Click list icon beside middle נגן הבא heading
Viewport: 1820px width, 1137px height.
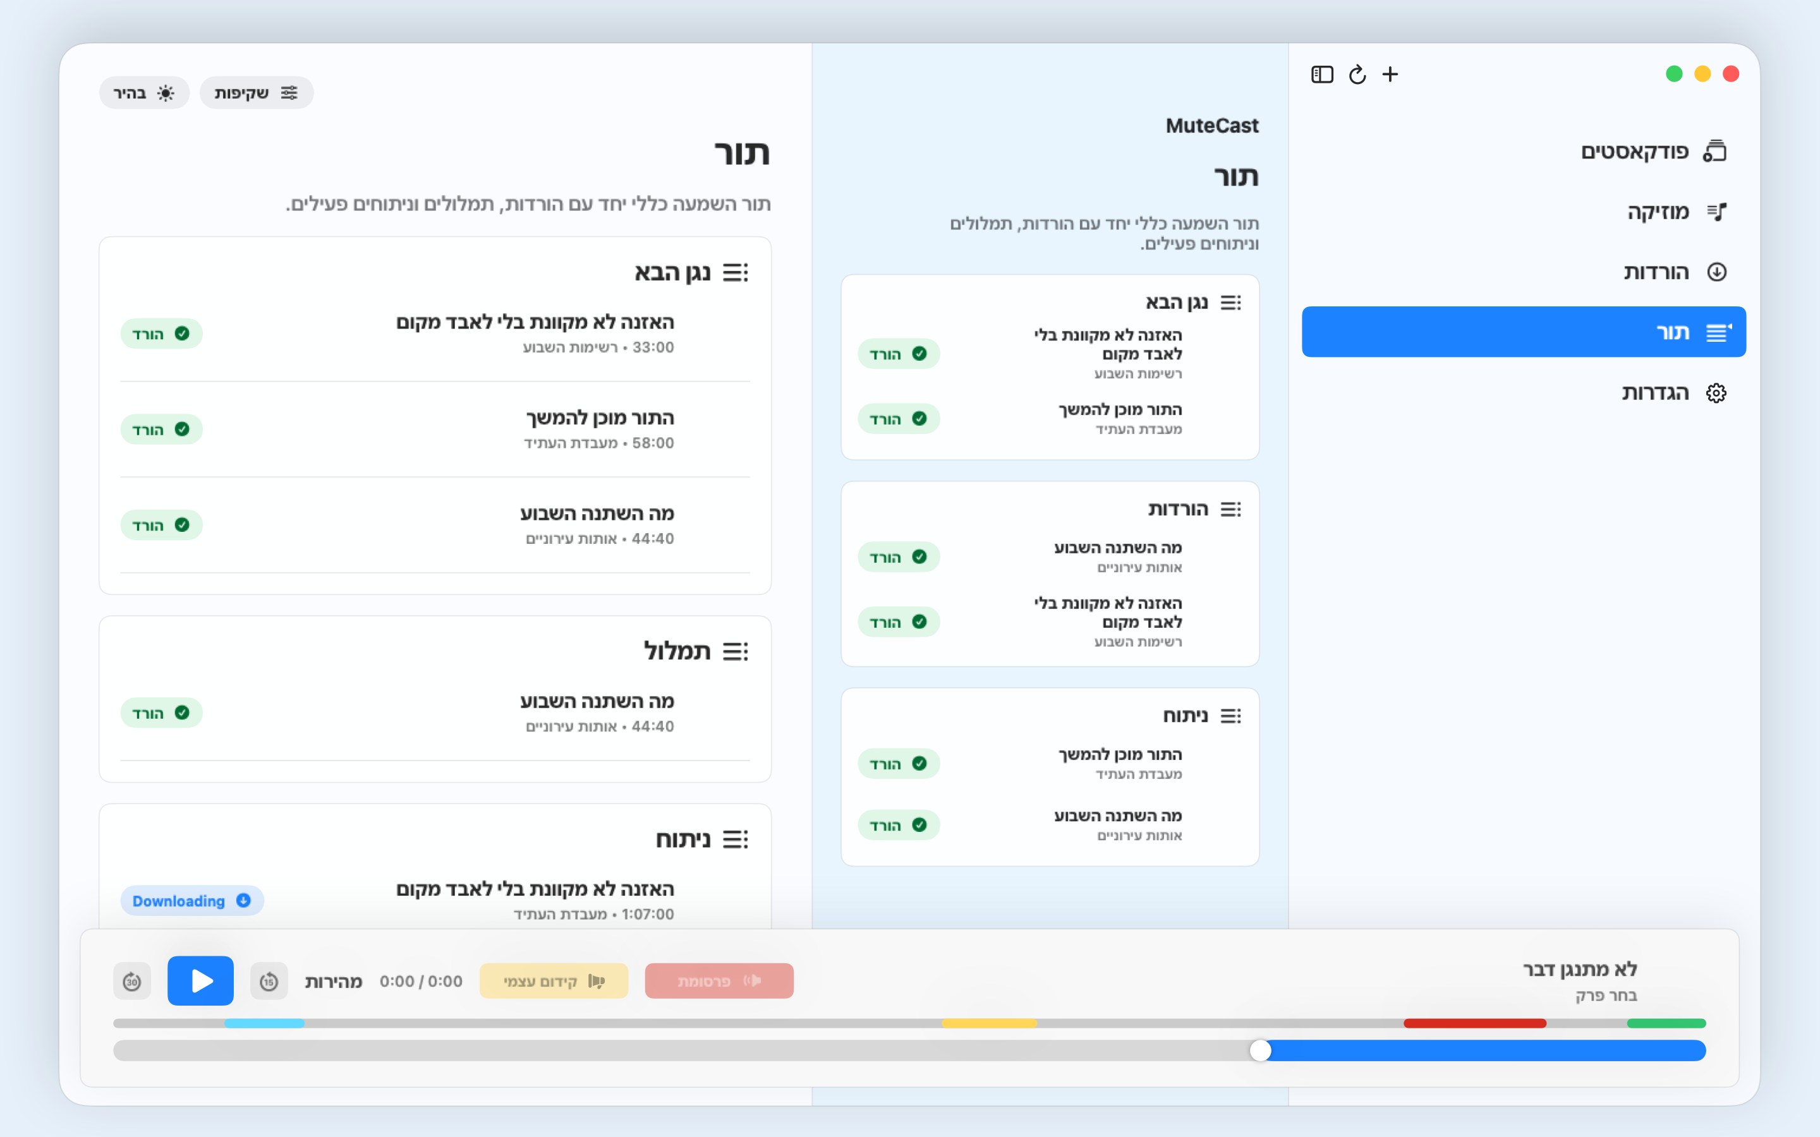click(1230, 303)
